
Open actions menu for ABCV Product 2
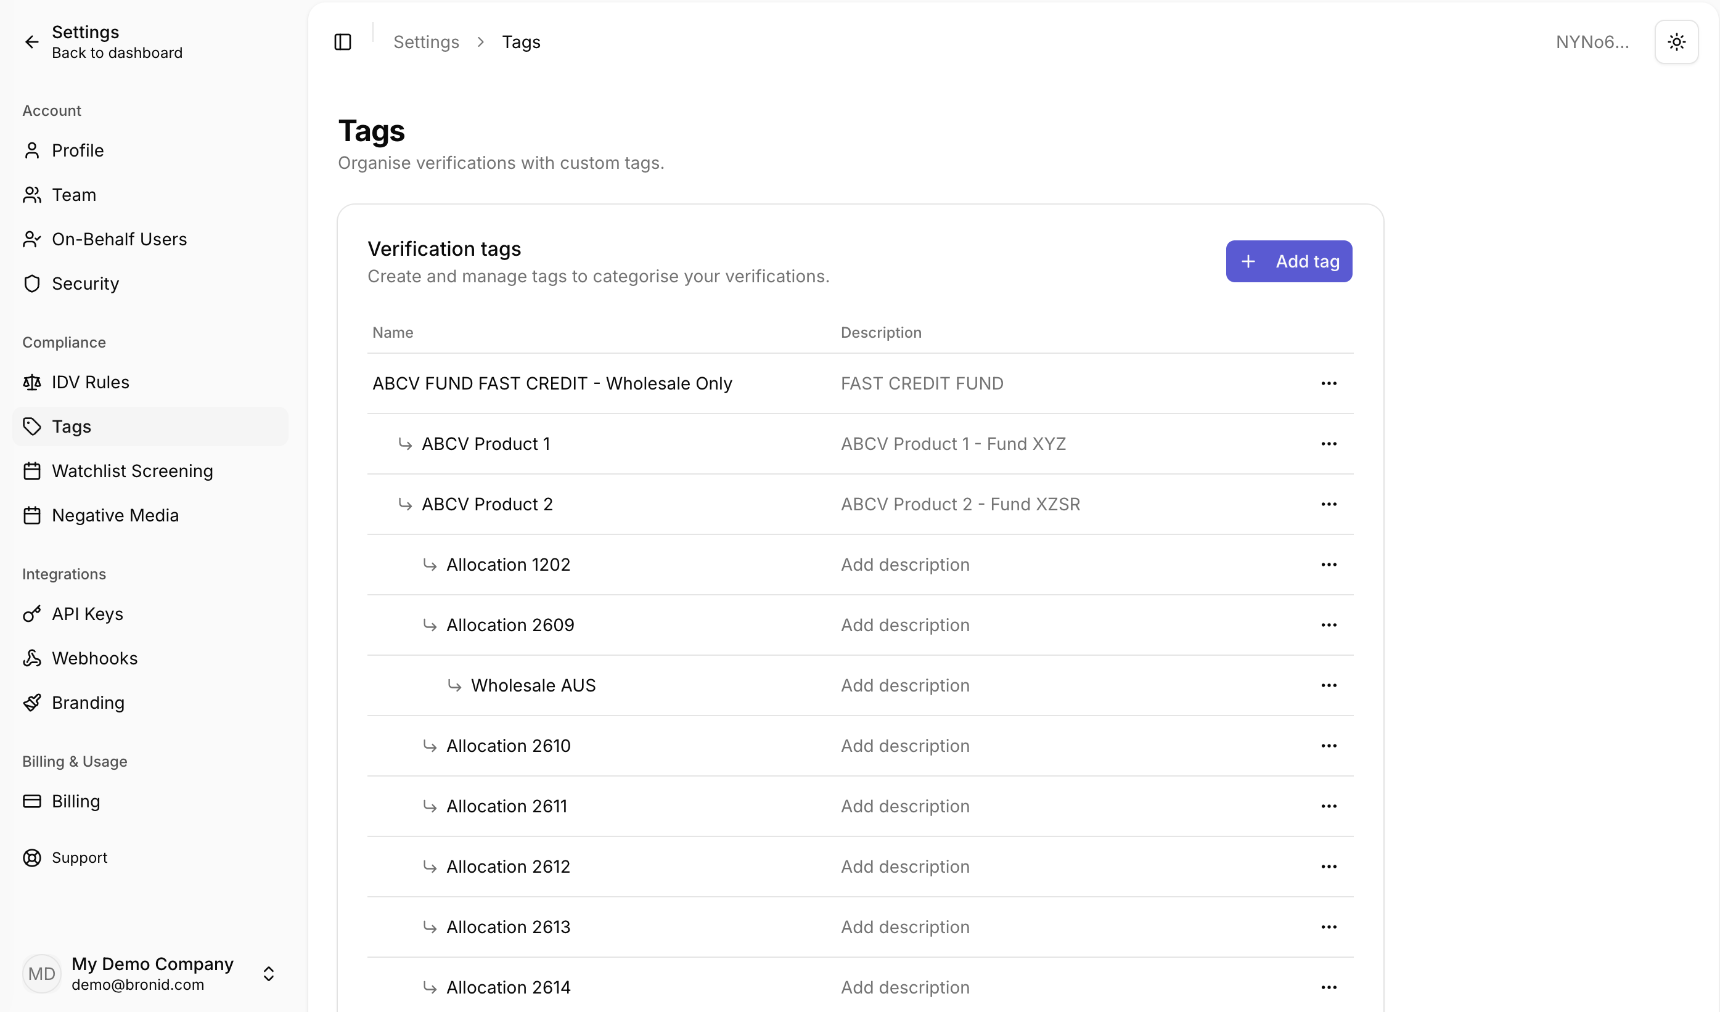tap(1328, 504)
